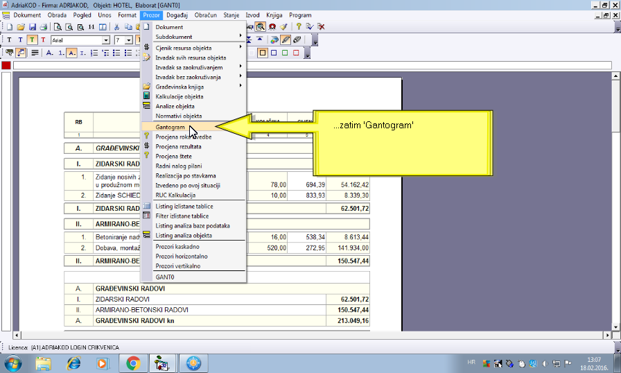This screenshot has height=373, width=621.
Task: Select the eraser tool icon
Action: point(297,40)
